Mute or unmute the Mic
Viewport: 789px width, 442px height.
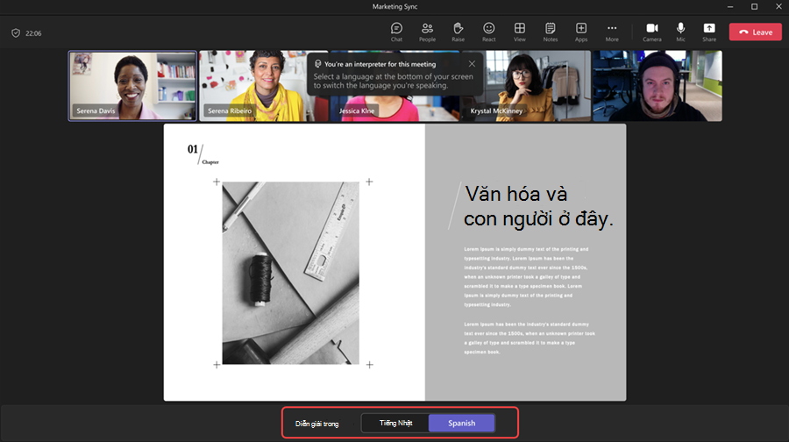(680, 32)
